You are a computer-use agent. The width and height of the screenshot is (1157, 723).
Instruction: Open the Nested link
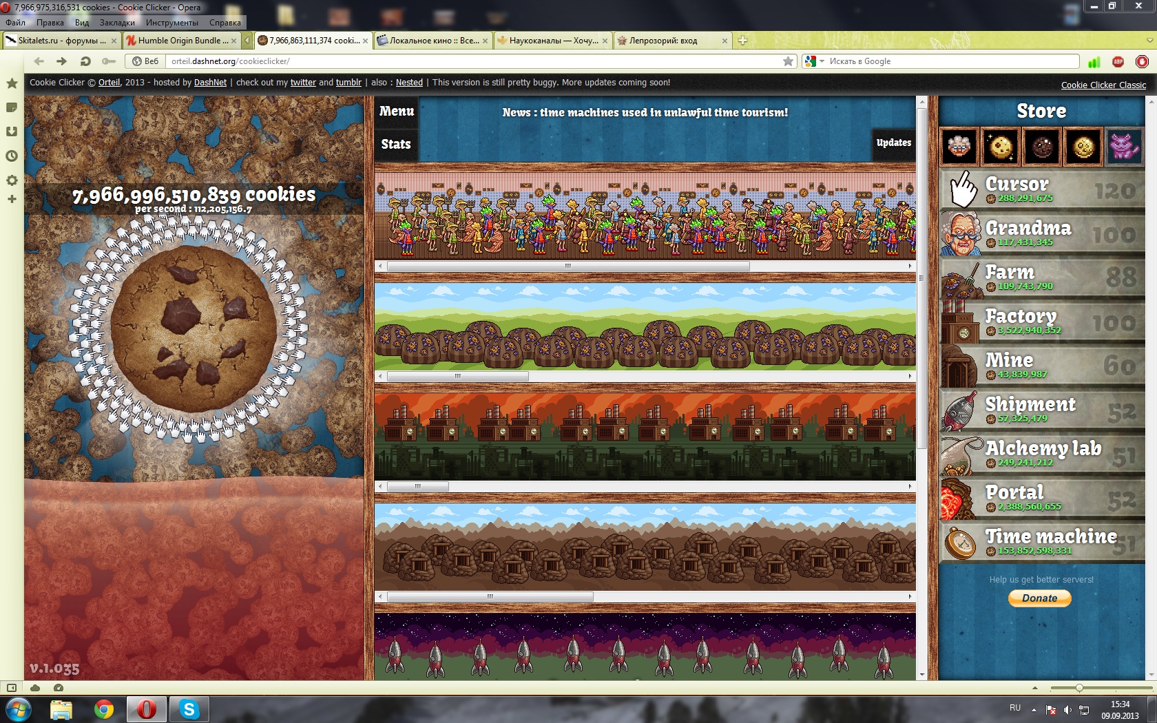tap(409, 83)
